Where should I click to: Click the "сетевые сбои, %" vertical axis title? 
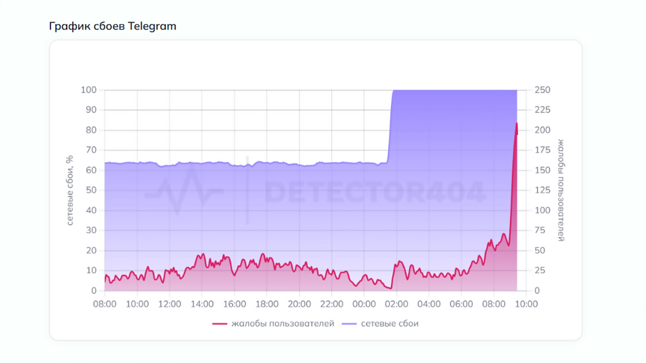(70, 190)
